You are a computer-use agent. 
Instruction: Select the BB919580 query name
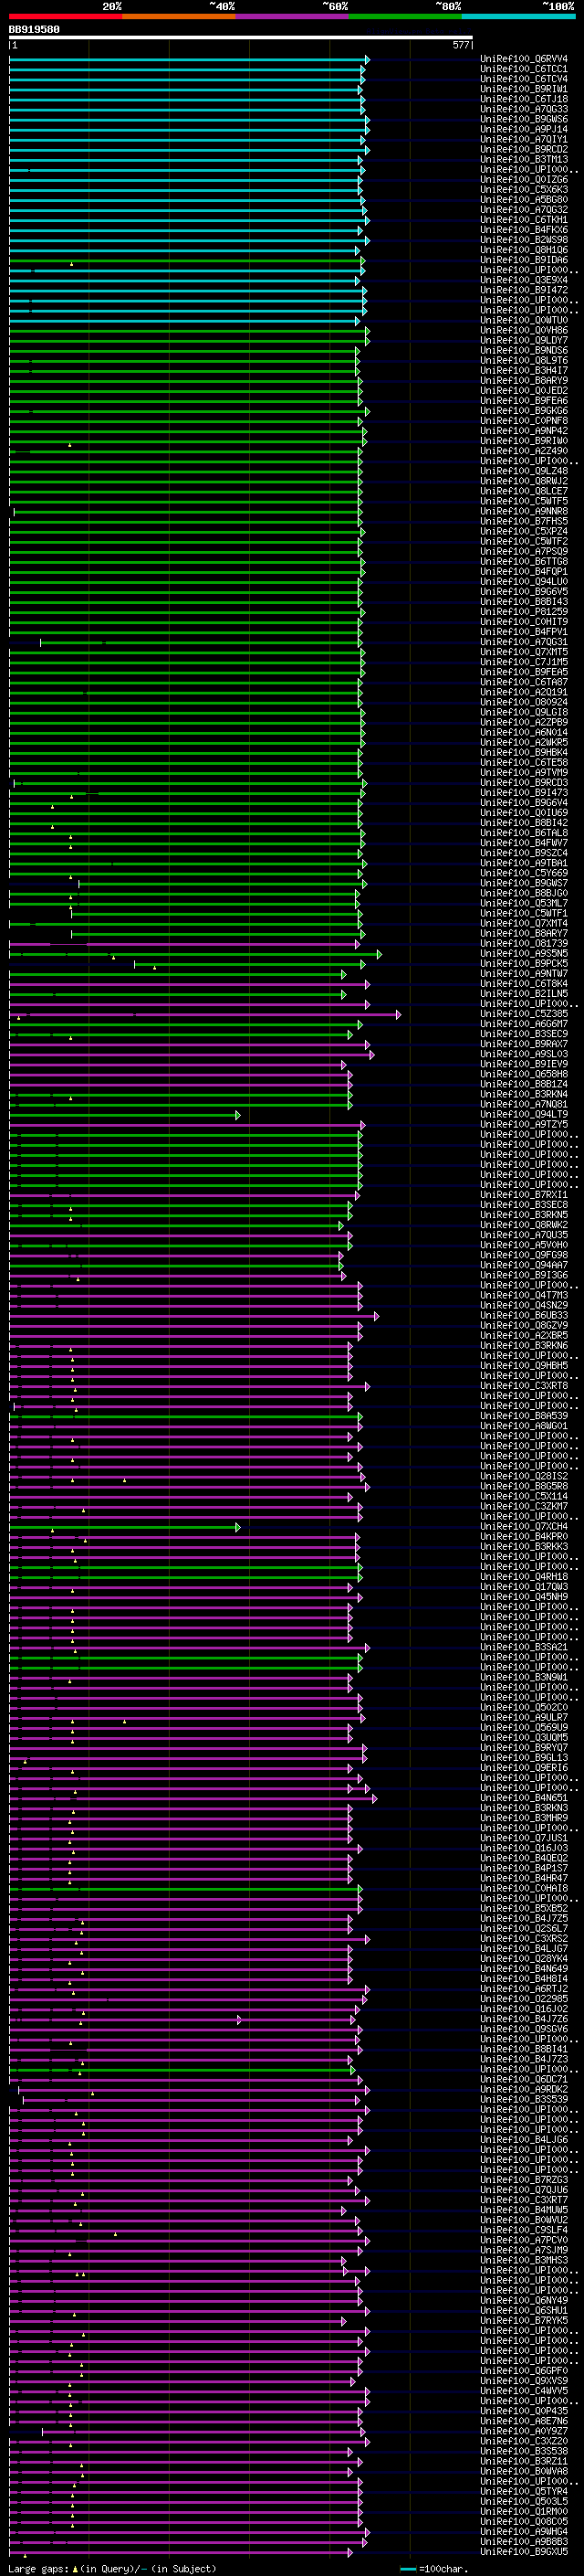[x=34, y=30]
